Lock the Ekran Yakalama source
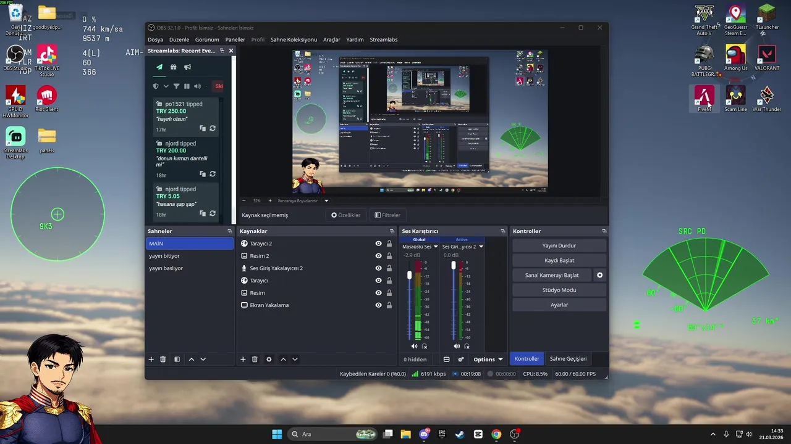This screenshot has height=444, width=791. pos(389,305)
